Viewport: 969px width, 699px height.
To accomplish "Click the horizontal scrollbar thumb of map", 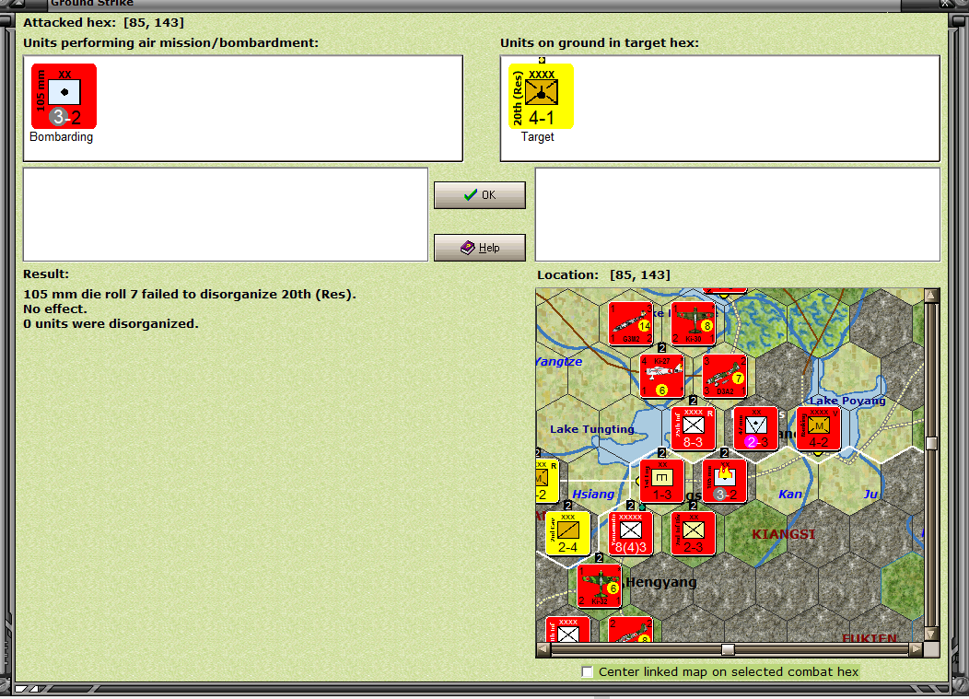I will [728, 649].
